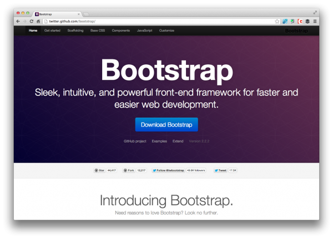Image resolution: width=333 pixels, height=239 pixels.
Task: Click the address bar showing twitter.github.com/bootstrap/
Action: [x=162, y=21]
